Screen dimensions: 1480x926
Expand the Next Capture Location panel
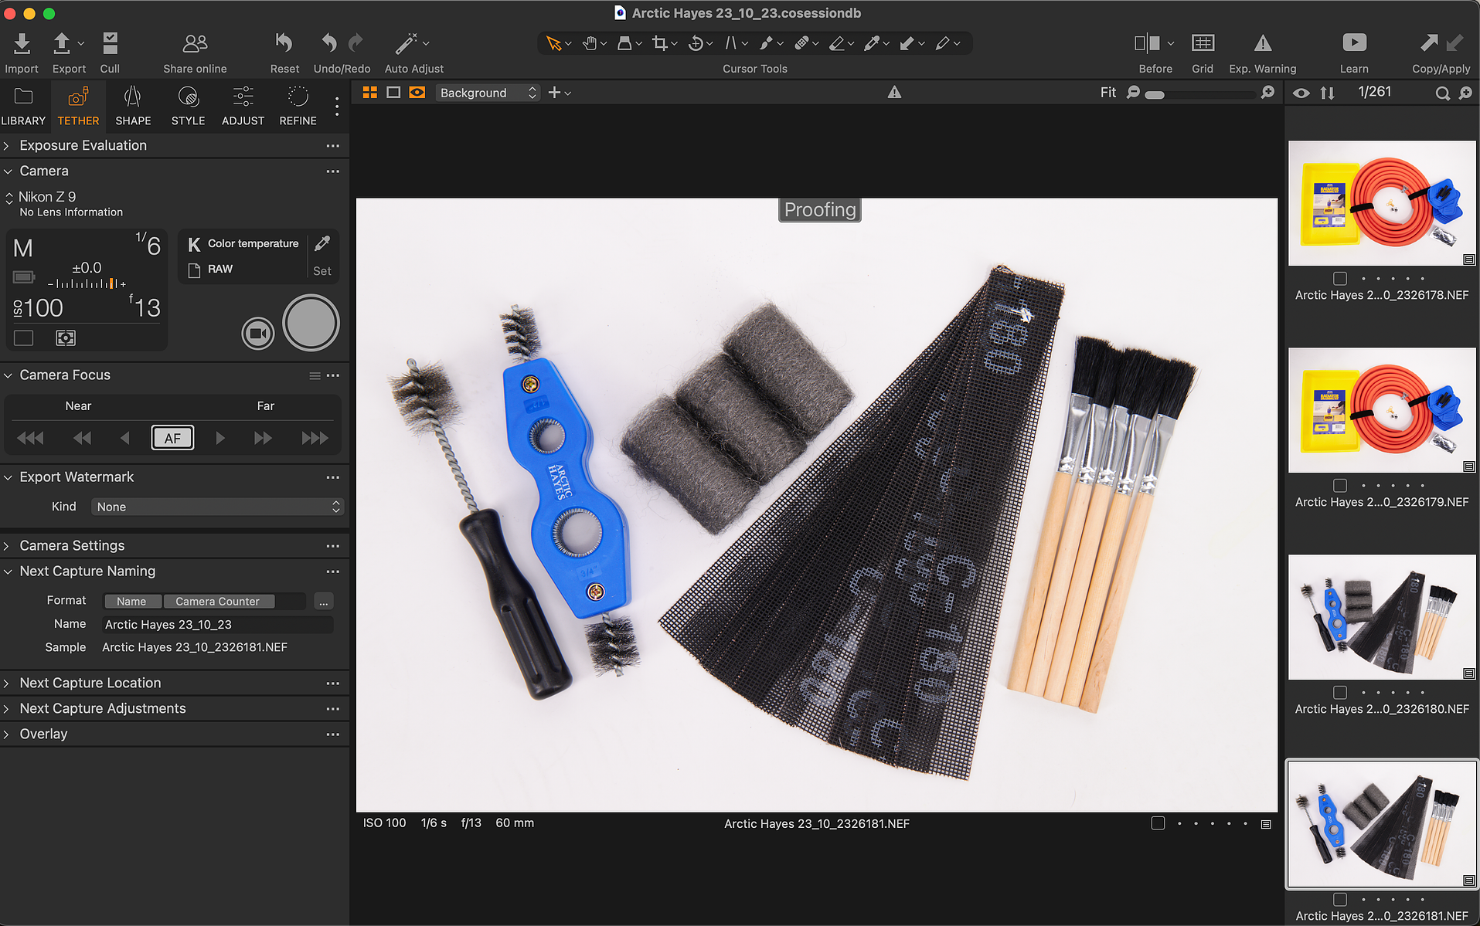point(7,683)
